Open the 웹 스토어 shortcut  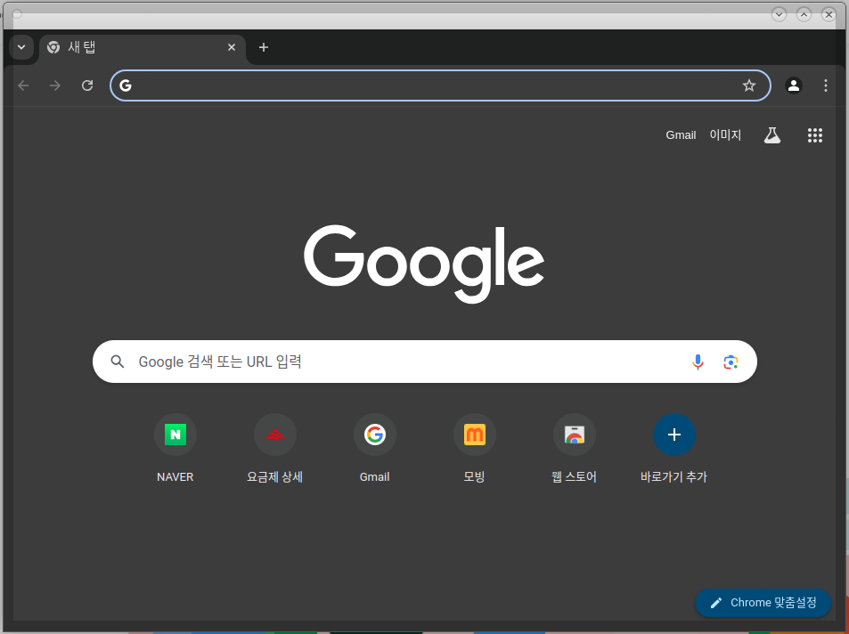(x=574, y=448)
